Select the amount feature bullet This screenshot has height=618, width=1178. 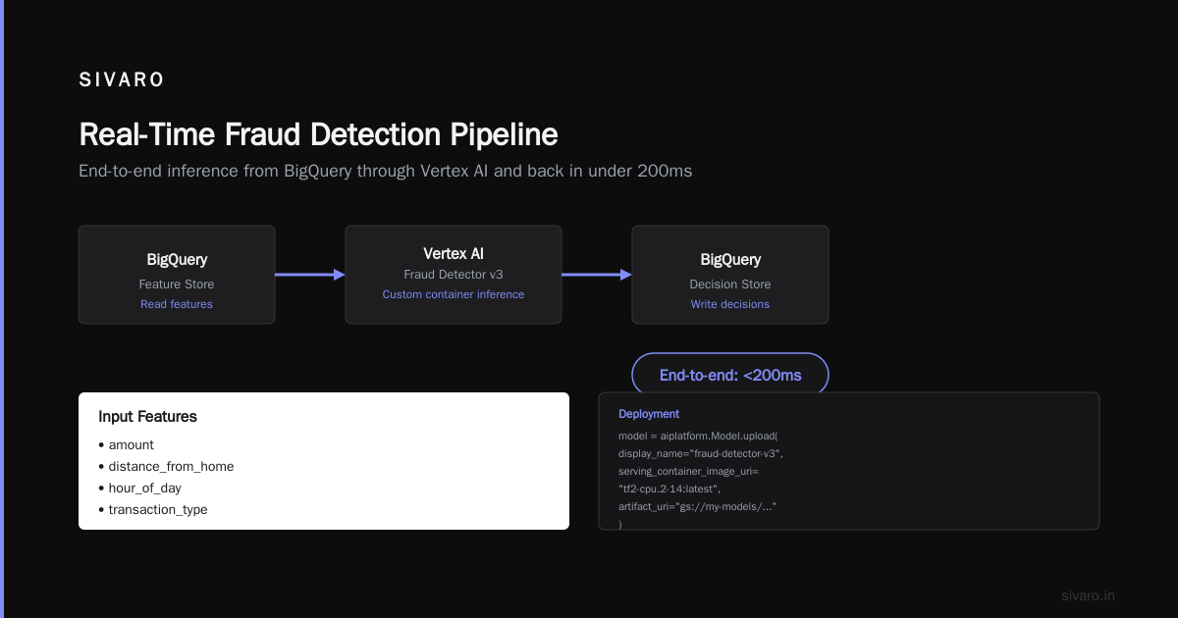tap(126, 445)
